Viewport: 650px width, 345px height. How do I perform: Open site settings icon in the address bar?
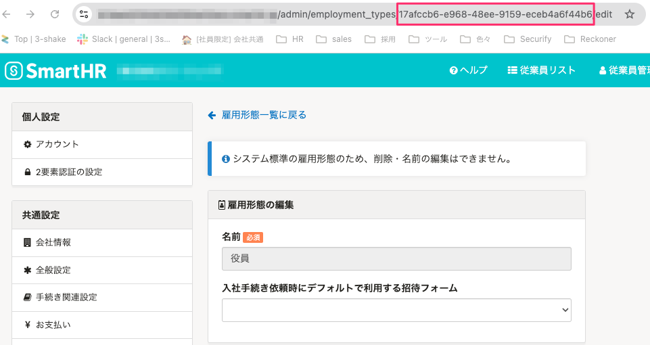(x=84, y=14)
